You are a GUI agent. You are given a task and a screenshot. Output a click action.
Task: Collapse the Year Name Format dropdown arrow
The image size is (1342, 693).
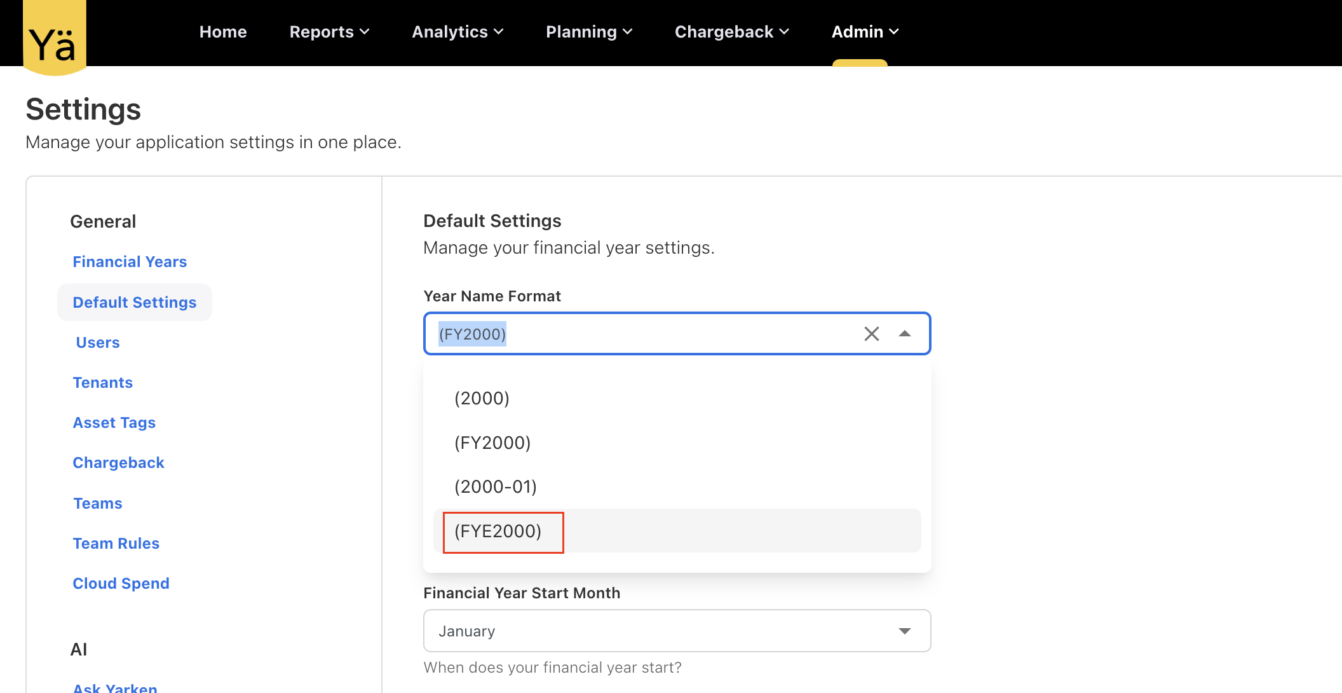tap(905, 334)
